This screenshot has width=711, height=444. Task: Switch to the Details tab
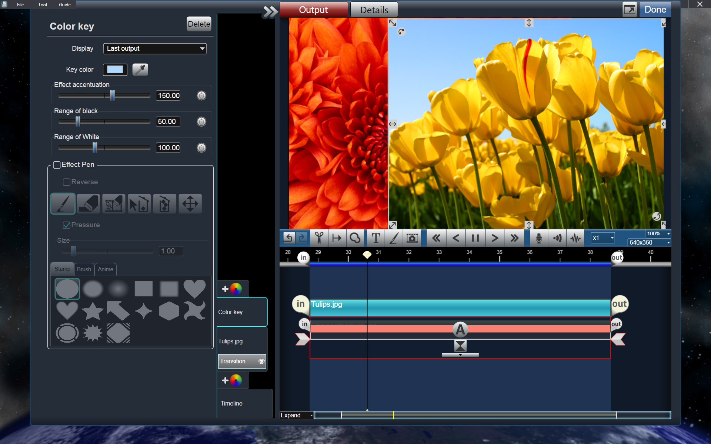pyautogui.click(x=374, y=10)
